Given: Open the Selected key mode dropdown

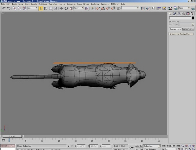Looking at the screenshot, I should [152, 146].
